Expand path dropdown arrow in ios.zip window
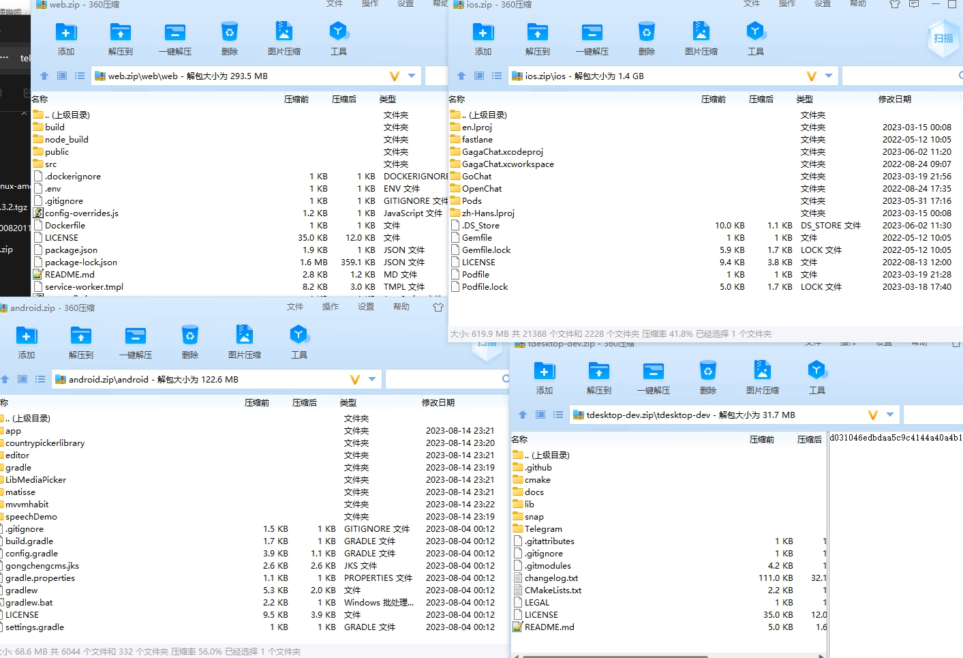This screenshot has width=963, height=658. [x=829, y=76]
